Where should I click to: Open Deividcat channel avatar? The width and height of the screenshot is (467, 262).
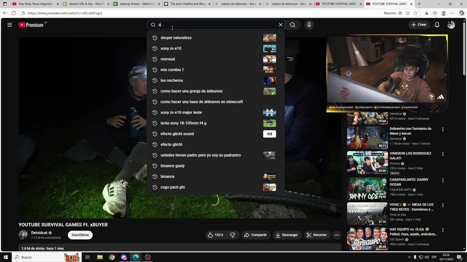(23, 235)
